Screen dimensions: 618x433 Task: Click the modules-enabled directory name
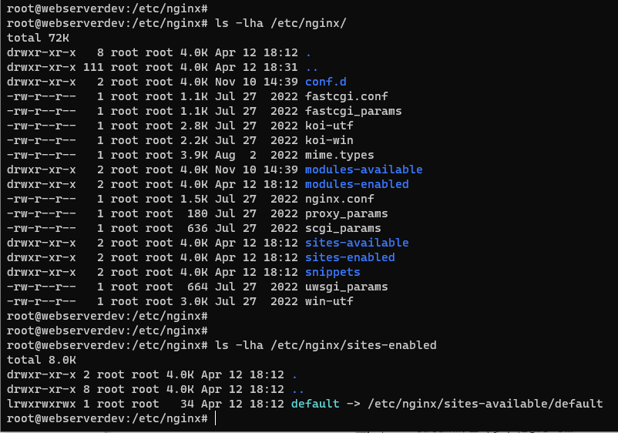point(357,184)
